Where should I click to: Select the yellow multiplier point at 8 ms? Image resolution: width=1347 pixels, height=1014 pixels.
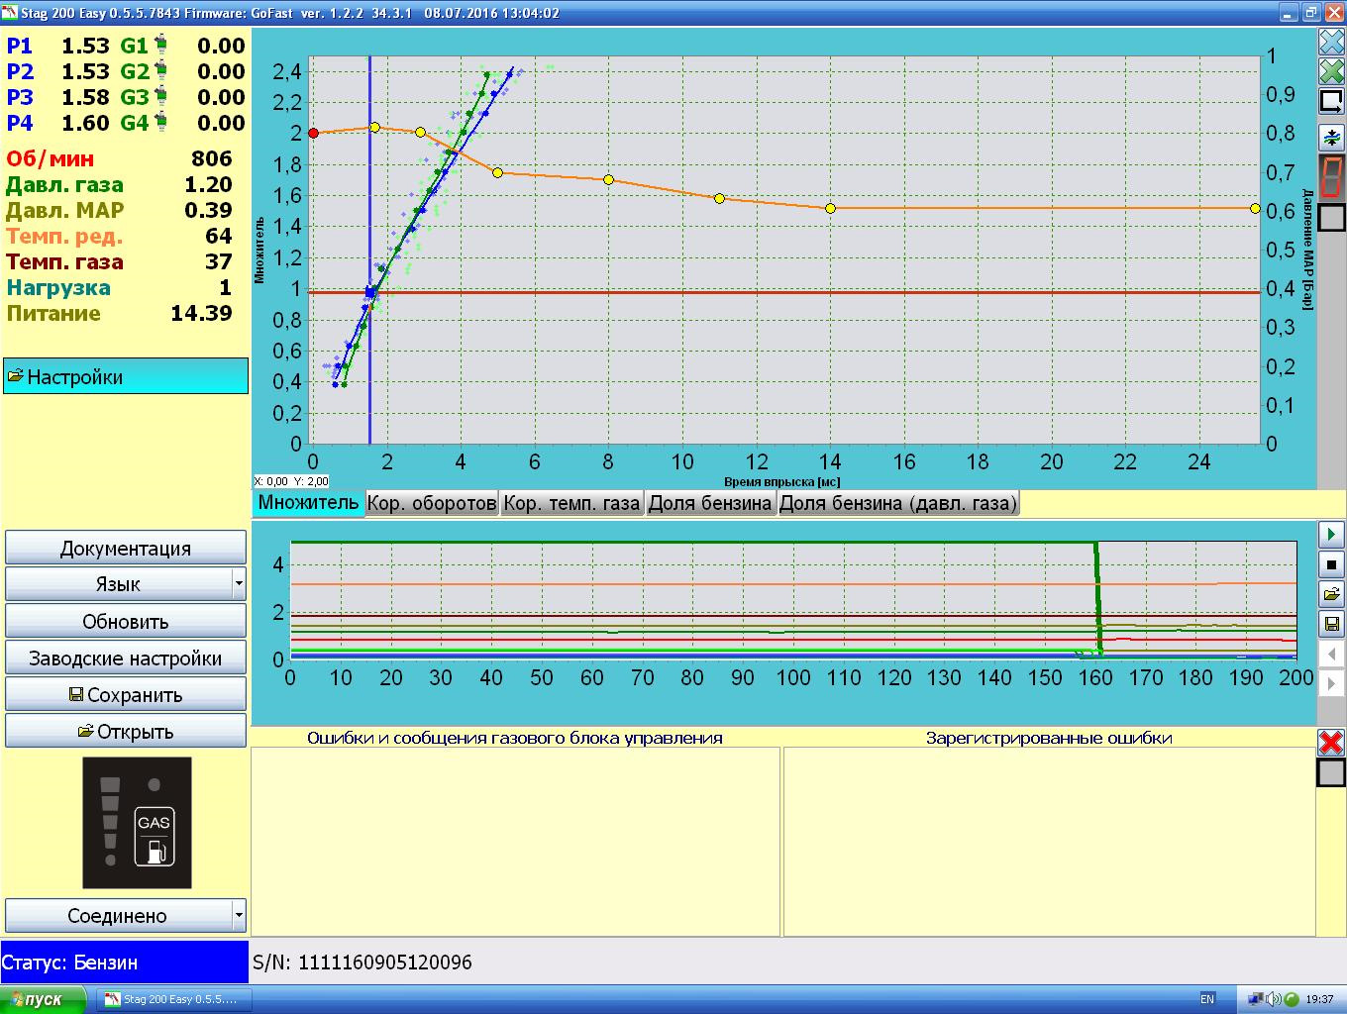click(608, 179)
